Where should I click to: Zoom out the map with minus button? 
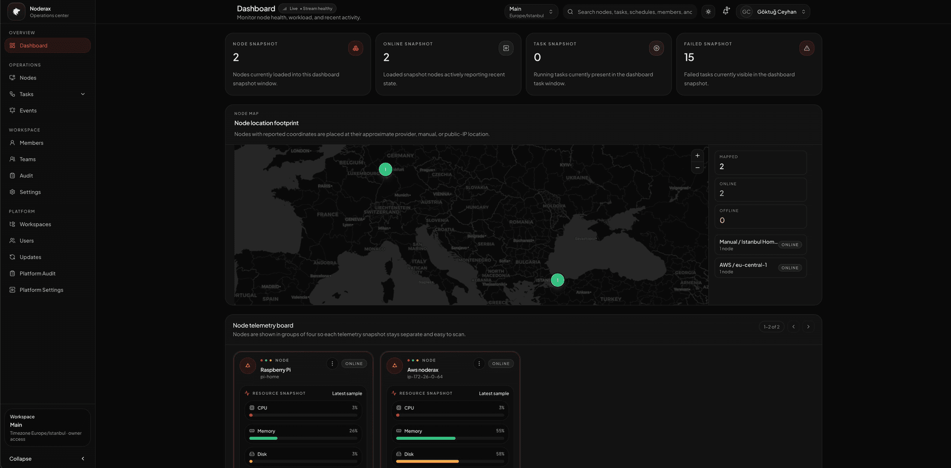pos(697,168)
